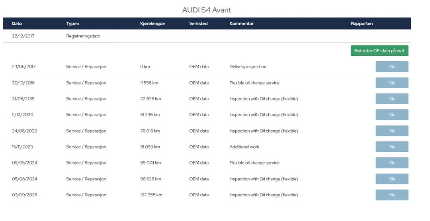Show report for 05/05/2024 oil change service

tap(392, 162)
